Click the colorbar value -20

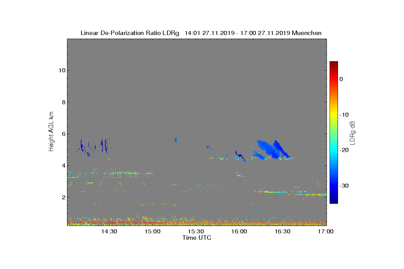pyautogui.click(x=344, y=150)
